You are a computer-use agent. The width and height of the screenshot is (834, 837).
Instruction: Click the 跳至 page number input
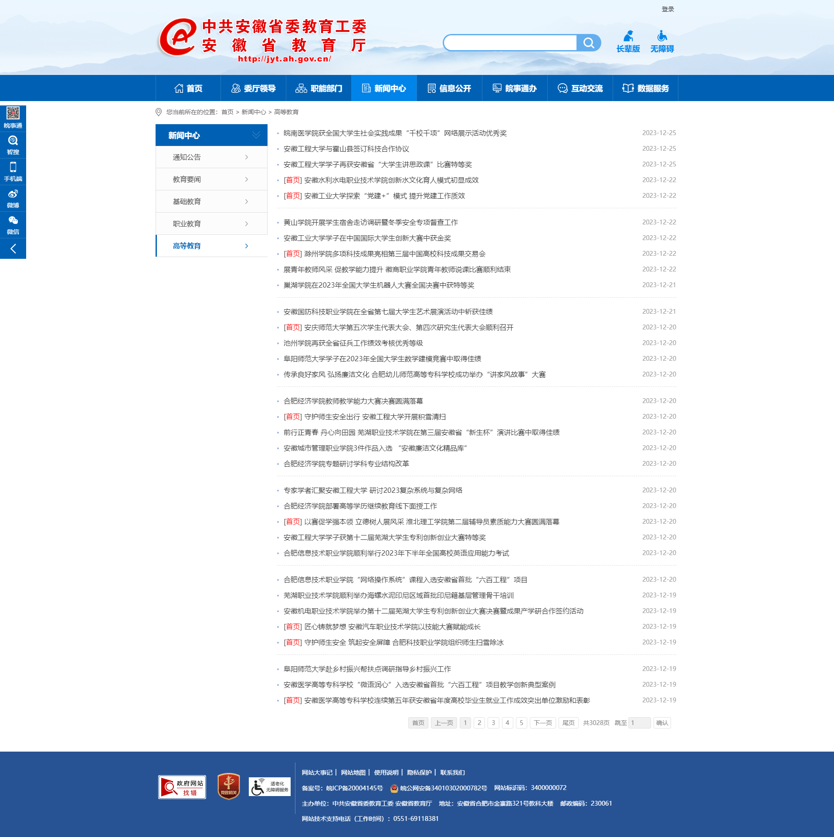tap(640, 723)
